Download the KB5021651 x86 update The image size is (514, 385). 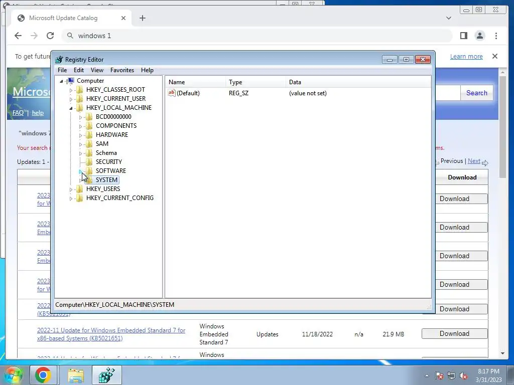[454, 333]
